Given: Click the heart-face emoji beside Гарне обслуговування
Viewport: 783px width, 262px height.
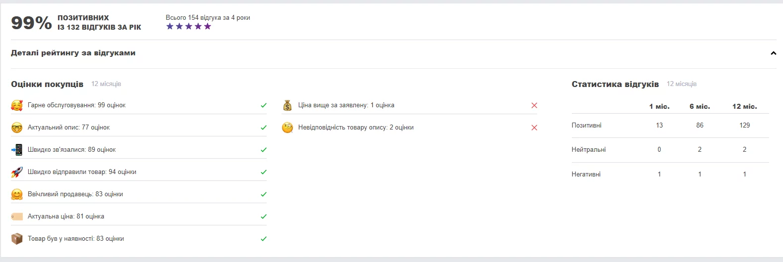Looking at the screenshot, I should click(x=17, y=105).
